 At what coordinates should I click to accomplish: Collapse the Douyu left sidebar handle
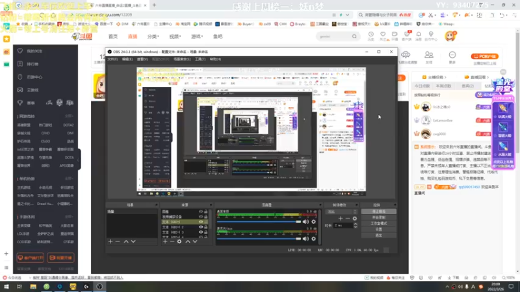(79, 160)
